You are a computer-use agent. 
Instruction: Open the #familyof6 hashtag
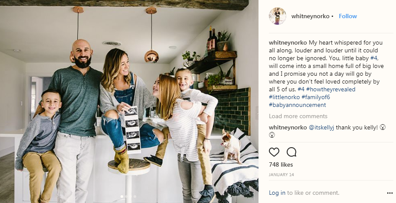[x=316, y=97]
